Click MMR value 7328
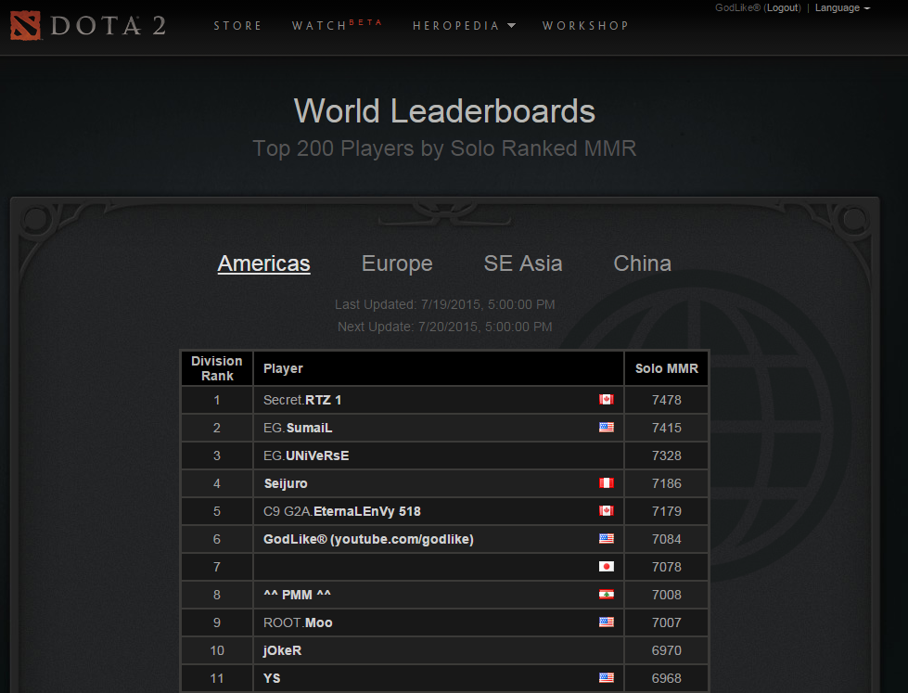Screen dimensions: 908x693 667,456
